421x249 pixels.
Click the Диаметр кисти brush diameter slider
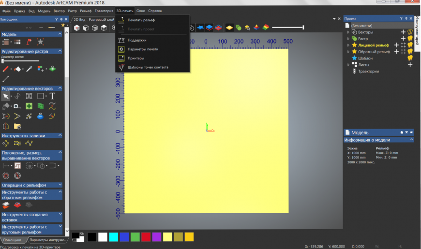click(20, 61)
